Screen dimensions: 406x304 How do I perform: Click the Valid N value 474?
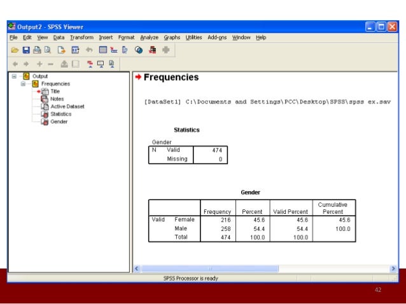[x=217, y=150]
